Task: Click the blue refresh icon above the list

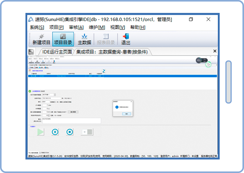Action: (x=104, y=71)
